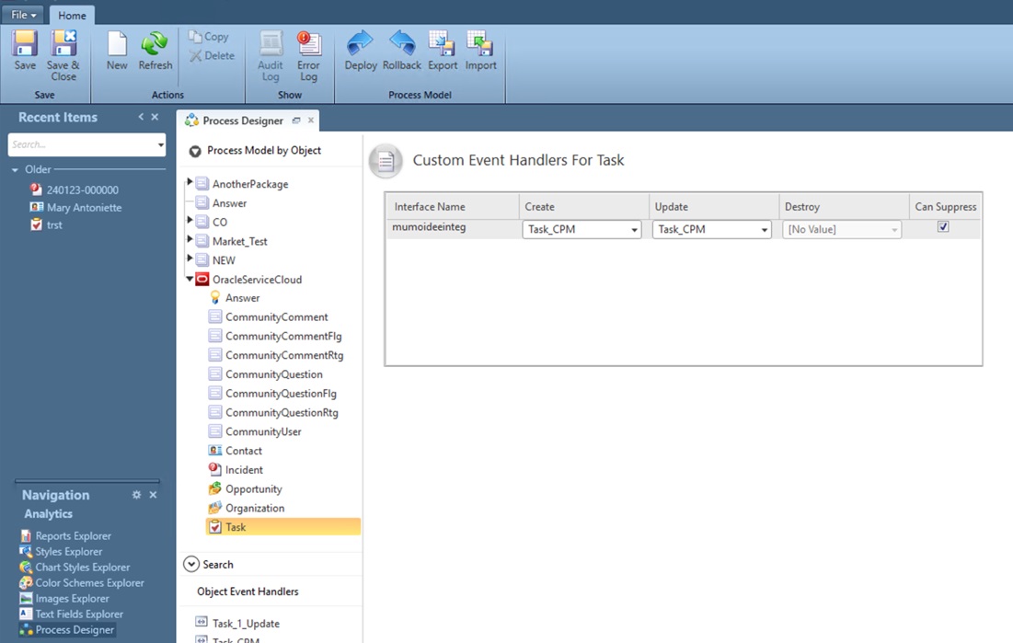Select the CommunityQuestionRtg object
The height and width of the screenshot is (643, 1013).
click(274, 412)
